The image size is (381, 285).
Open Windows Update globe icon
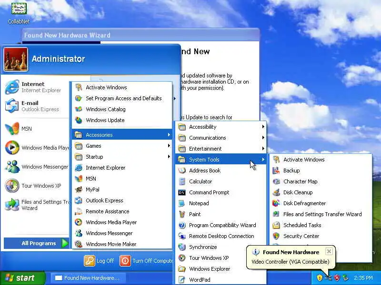click(79, 120)
